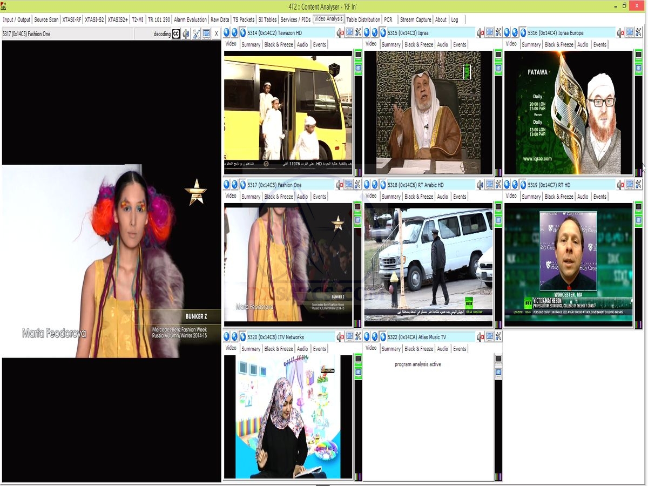Click the X button to close Fashion One decode

pyautogui.click(x=217, y=32)
